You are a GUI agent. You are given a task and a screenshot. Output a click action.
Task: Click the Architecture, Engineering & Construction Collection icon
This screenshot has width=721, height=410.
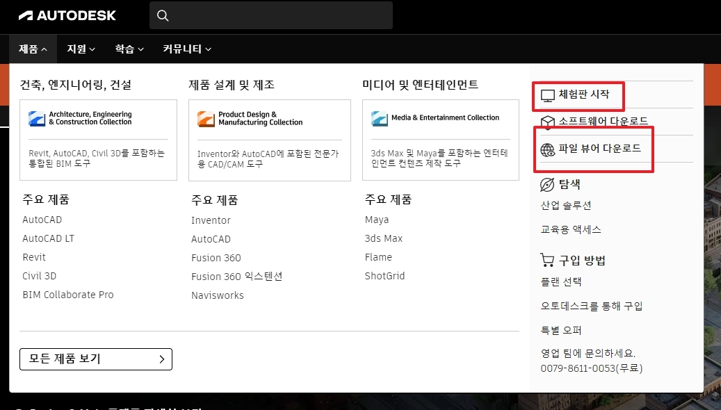tap(37, 118)
